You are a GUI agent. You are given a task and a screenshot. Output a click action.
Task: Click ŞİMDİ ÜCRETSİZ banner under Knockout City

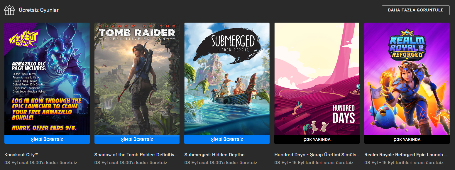pyautogui.click(x=47, y=139)
